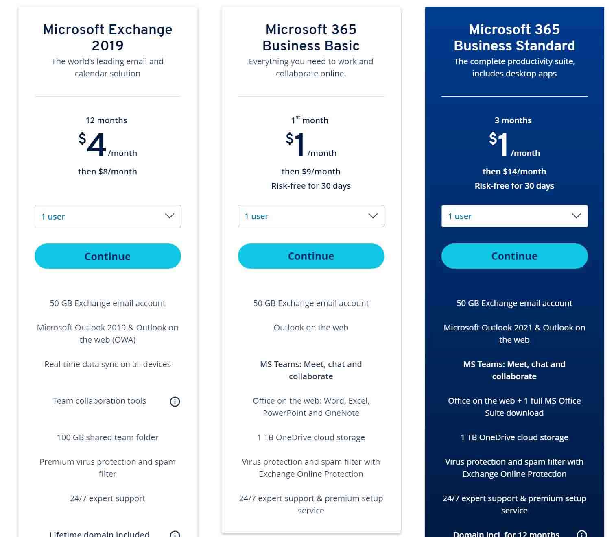Select the Microsoft Exchange 2019 heading

[108, 37]
